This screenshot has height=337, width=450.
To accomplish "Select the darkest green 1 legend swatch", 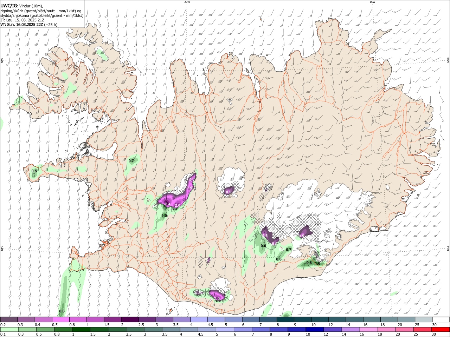I will 81,329.
